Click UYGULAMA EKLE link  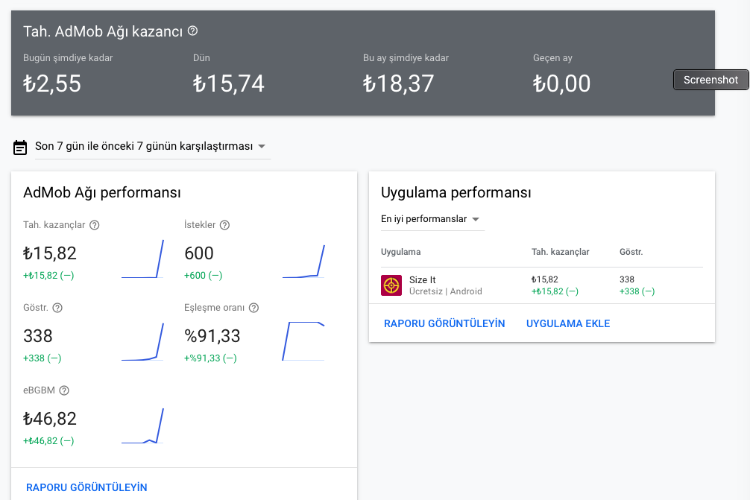568,323
